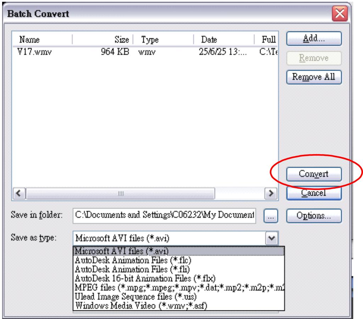Sort by the Name column header

tap(42, 39)
